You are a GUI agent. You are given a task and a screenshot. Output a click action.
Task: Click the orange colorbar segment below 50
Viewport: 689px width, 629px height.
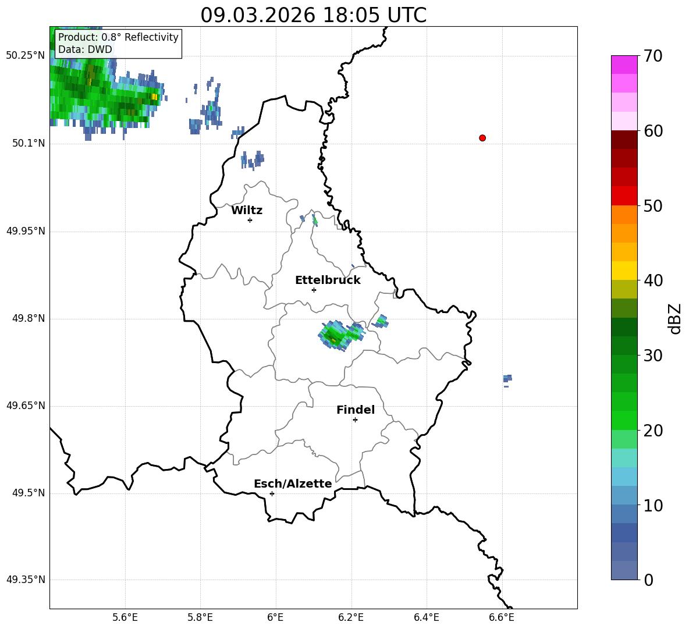point(624,214)
